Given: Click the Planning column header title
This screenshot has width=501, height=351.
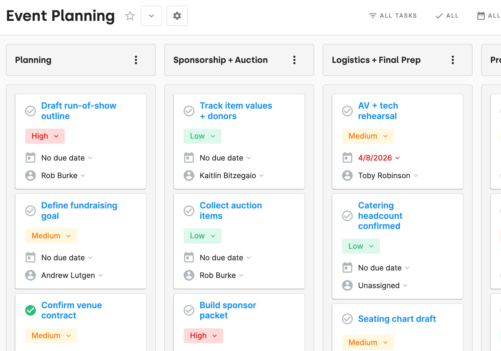Looking at the screenshot, I should coord(33,60).
